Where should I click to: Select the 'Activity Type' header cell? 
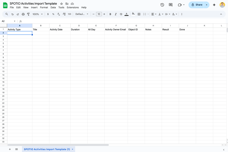20,29
